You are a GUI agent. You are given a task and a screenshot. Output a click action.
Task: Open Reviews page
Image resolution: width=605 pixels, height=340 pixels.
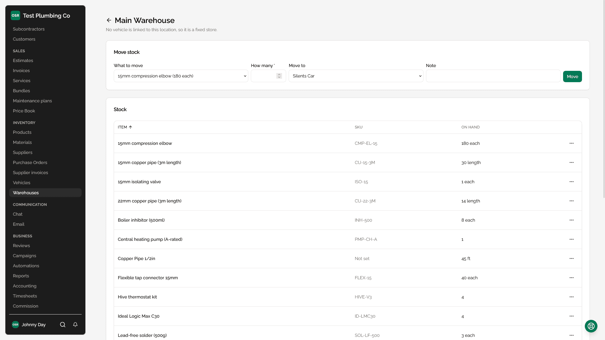pos(21,246)
